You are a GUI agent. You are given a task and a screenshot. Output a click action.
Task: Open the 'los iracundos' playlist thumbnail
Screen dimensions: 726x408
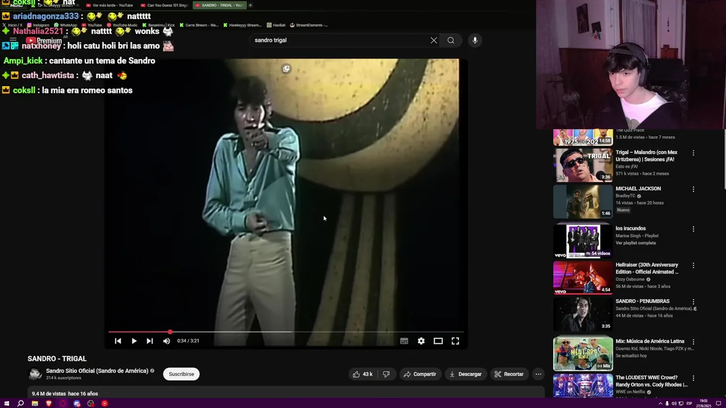(x=583, y=241)
